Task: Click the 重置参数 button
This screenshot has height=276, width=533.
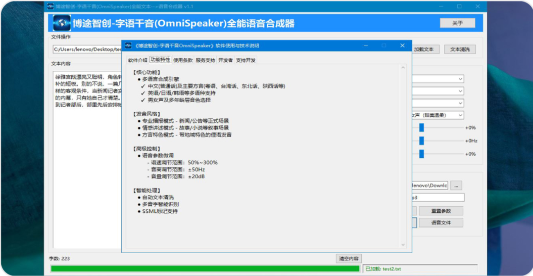Action: click(x=441, y=211)
